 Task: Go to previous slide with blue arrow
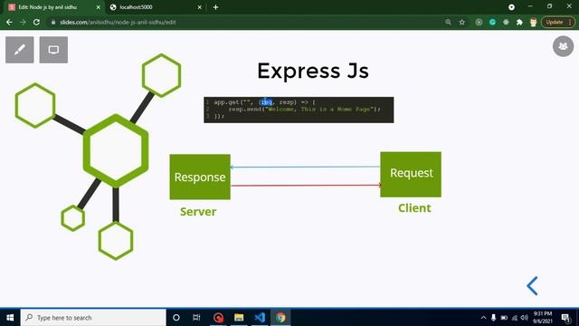[x=532, y=286]
